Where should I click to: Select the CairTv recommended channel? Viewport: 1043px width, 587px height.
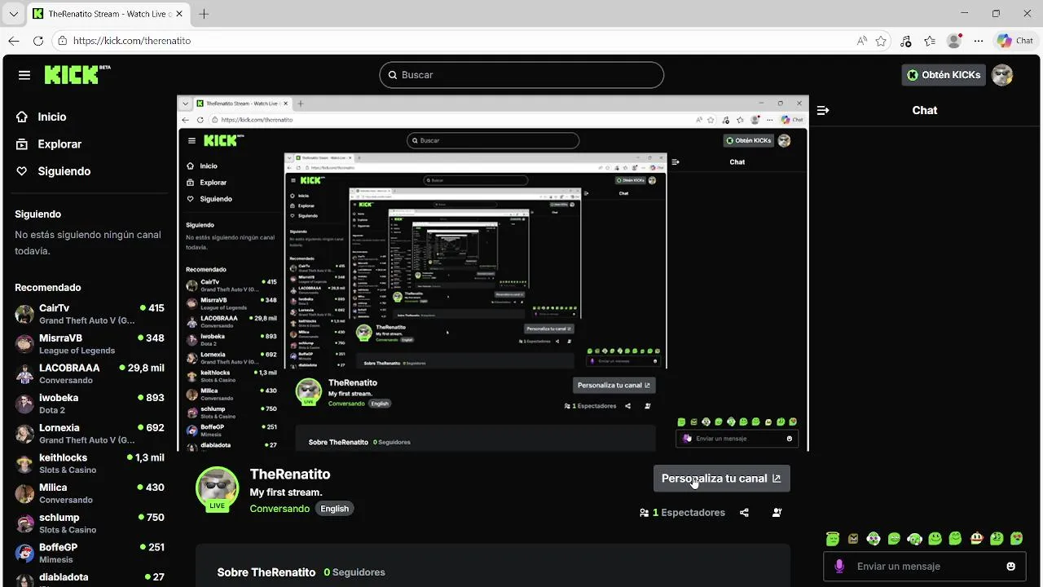click(90, 314)
